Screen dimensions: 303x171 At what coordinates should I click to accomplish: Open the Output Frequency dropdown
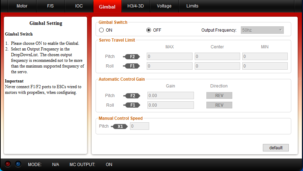262,30
